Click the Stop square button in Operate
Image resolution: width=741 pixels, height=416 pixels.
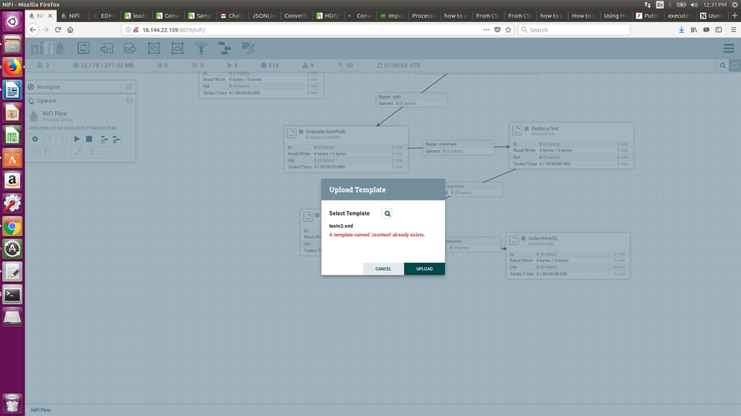(89, 139)
